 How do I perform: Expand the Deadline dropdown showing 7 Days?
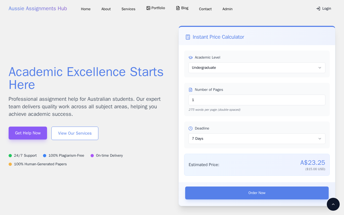[x=257, y=139]
